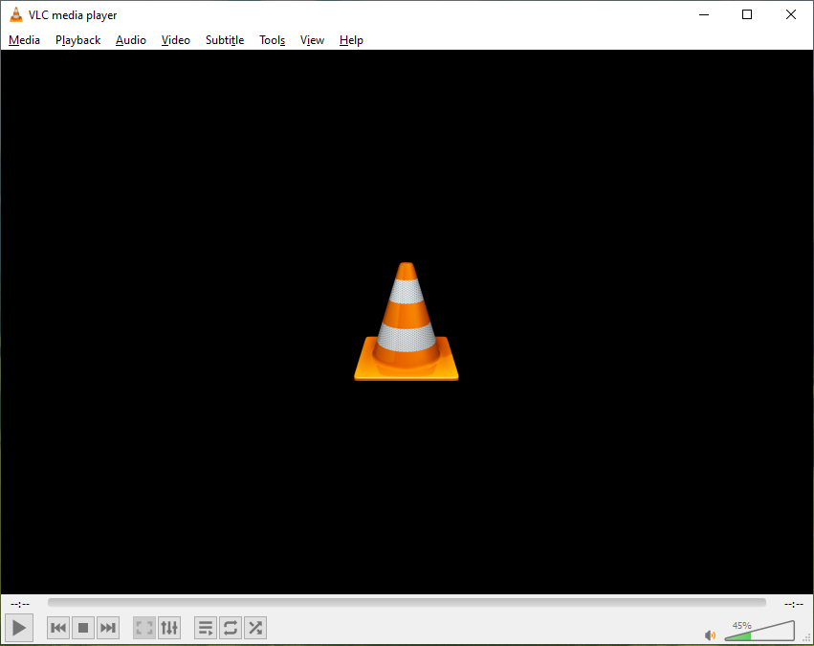Open the Playback menu

(77, 40)
